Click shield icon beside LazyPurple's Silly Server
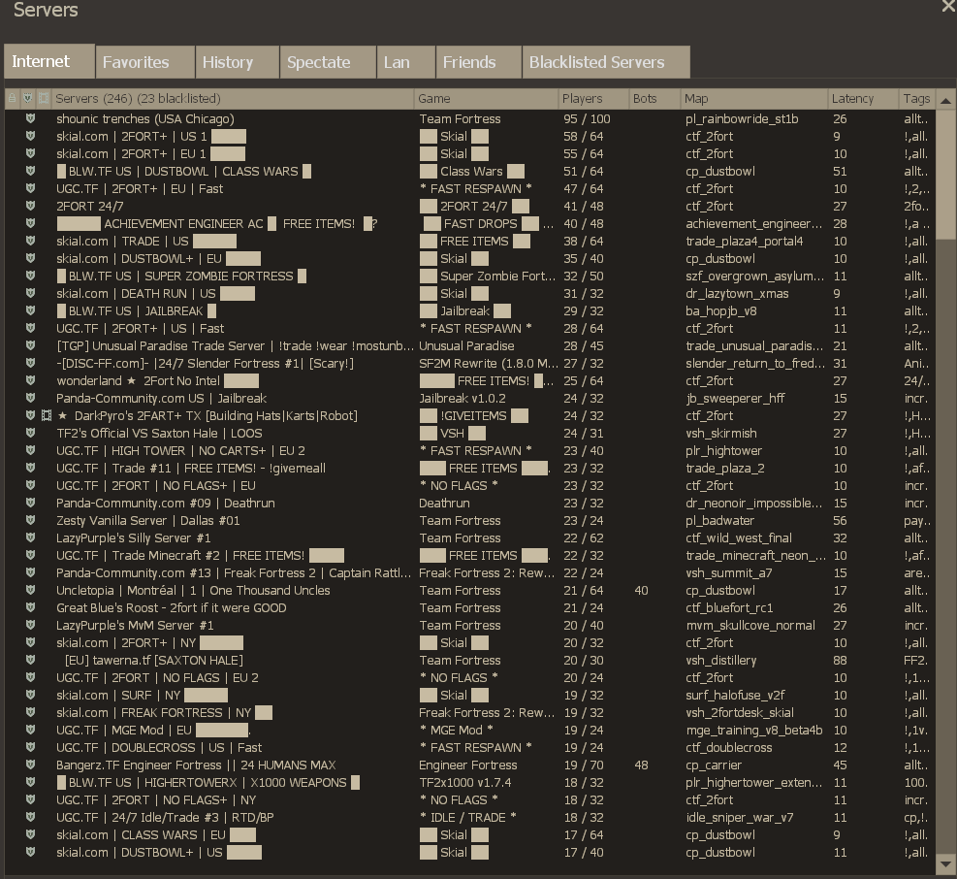Viewport: 957px width, 879px height. (30, 537)
